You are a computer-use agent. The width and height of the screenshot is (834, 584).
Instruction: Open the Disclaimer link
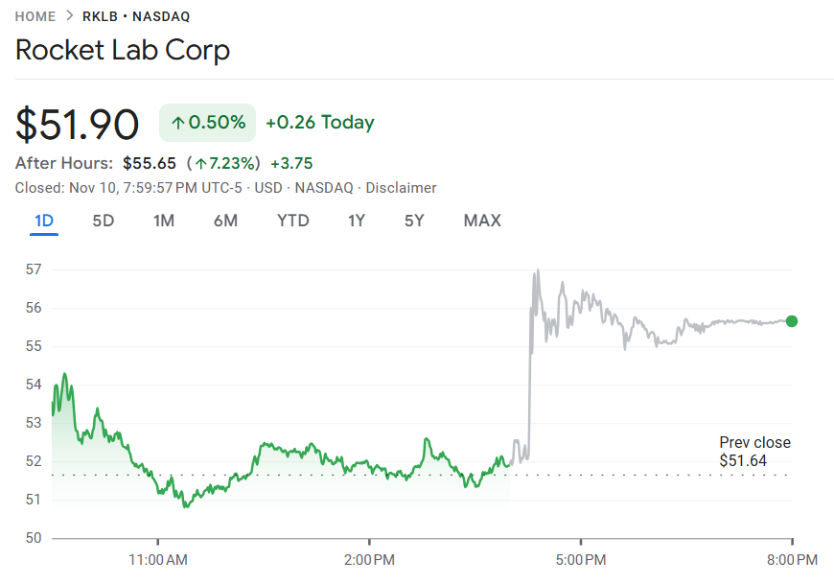401,188
